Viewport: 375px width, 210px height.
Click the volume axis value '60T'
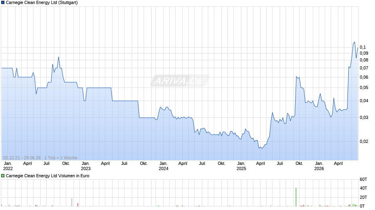[x=363, y=179]
